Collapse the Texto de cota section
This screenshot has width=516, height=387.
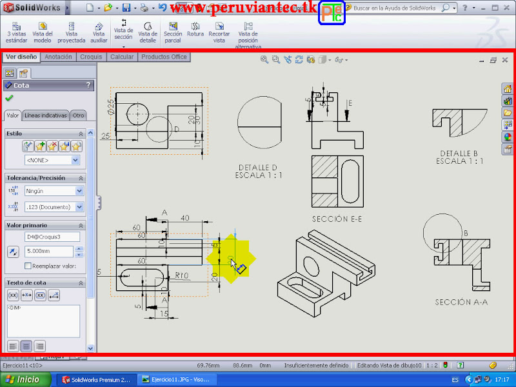[81, 283]
